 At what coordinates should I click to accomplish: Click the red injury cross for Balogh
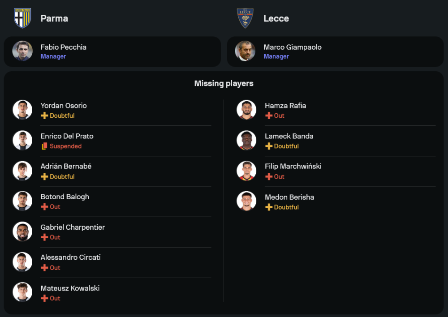pos(44,207)
